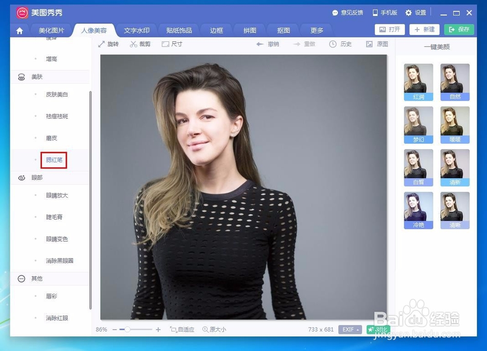
Task: Open the 边框 tab
Action: pos(217,31)
